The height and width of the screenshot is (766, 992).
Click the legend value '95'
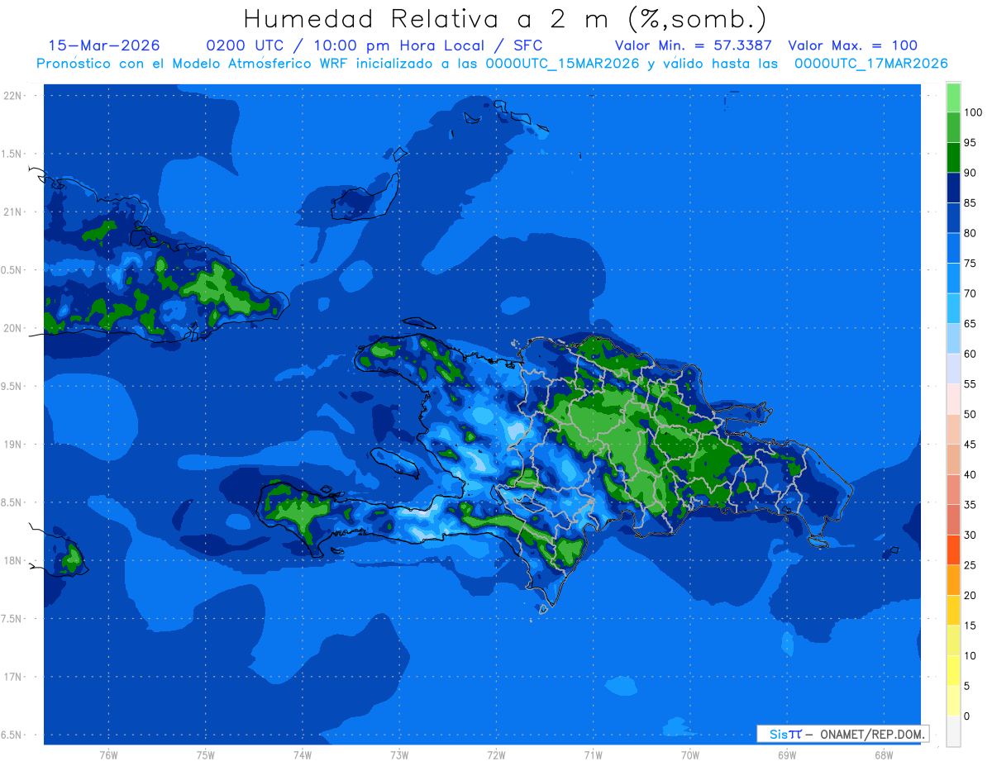[971, 143]
